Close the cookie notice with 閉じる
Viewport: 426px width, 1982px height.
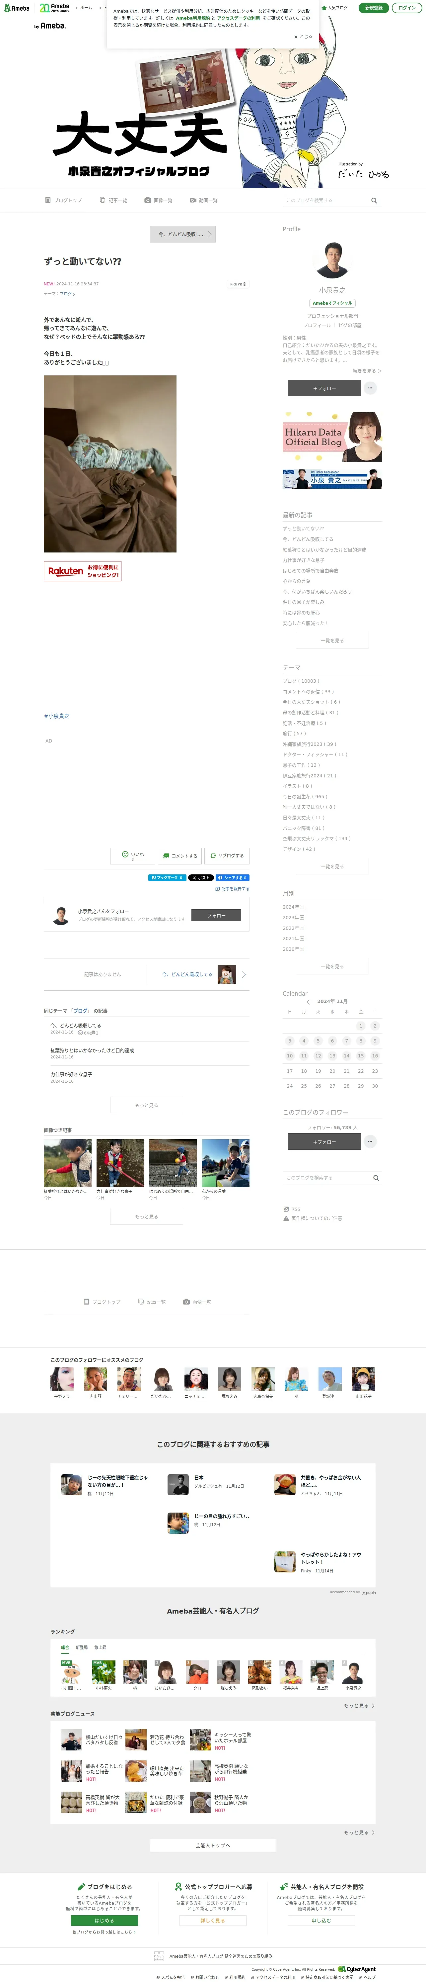303,36
